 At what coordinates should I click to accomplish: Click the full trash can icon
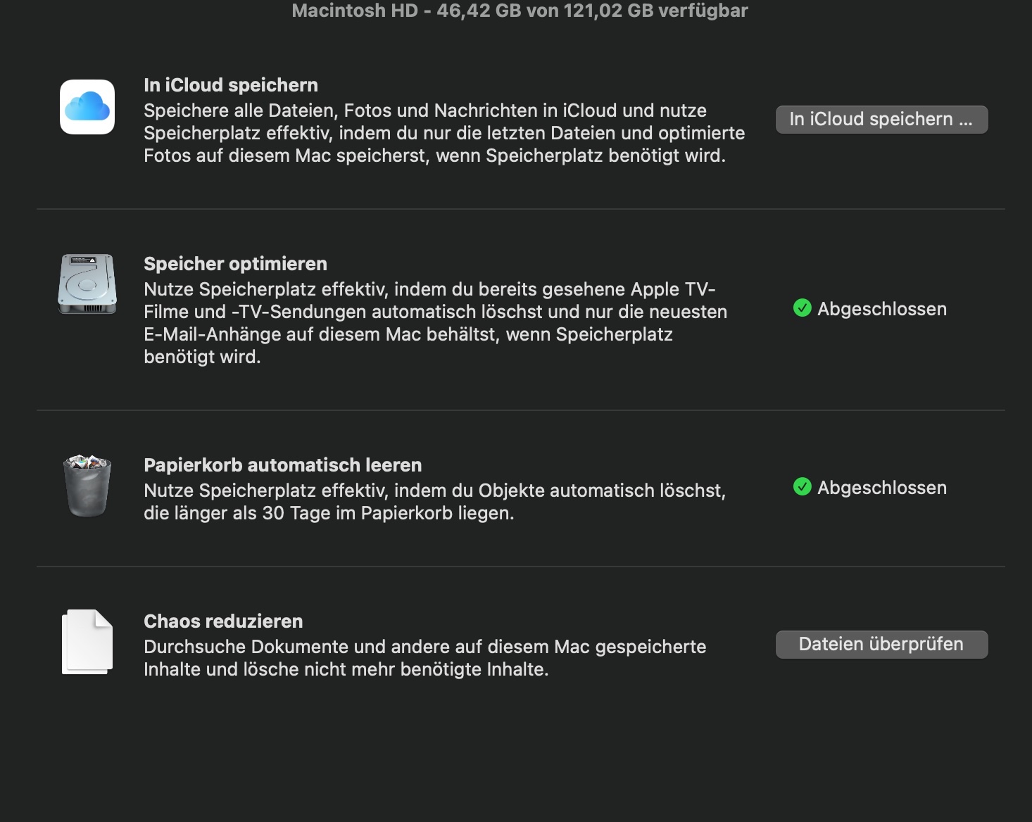pos(87,486)
